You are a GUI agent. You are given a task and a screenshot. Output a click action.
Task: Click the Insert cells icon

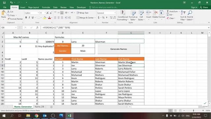point(149,13)
